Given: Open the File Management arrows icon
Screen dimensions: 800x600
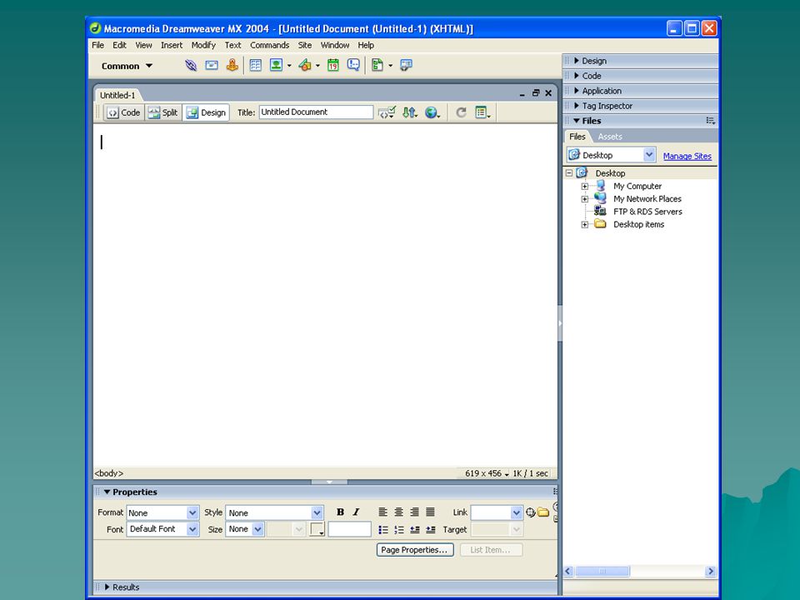Looking at the screenshot, I should [x=410, y=112].
